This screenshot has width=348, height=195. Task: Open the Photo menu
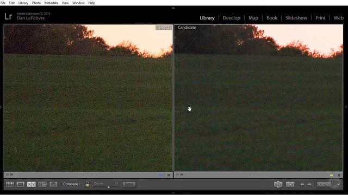36,3
